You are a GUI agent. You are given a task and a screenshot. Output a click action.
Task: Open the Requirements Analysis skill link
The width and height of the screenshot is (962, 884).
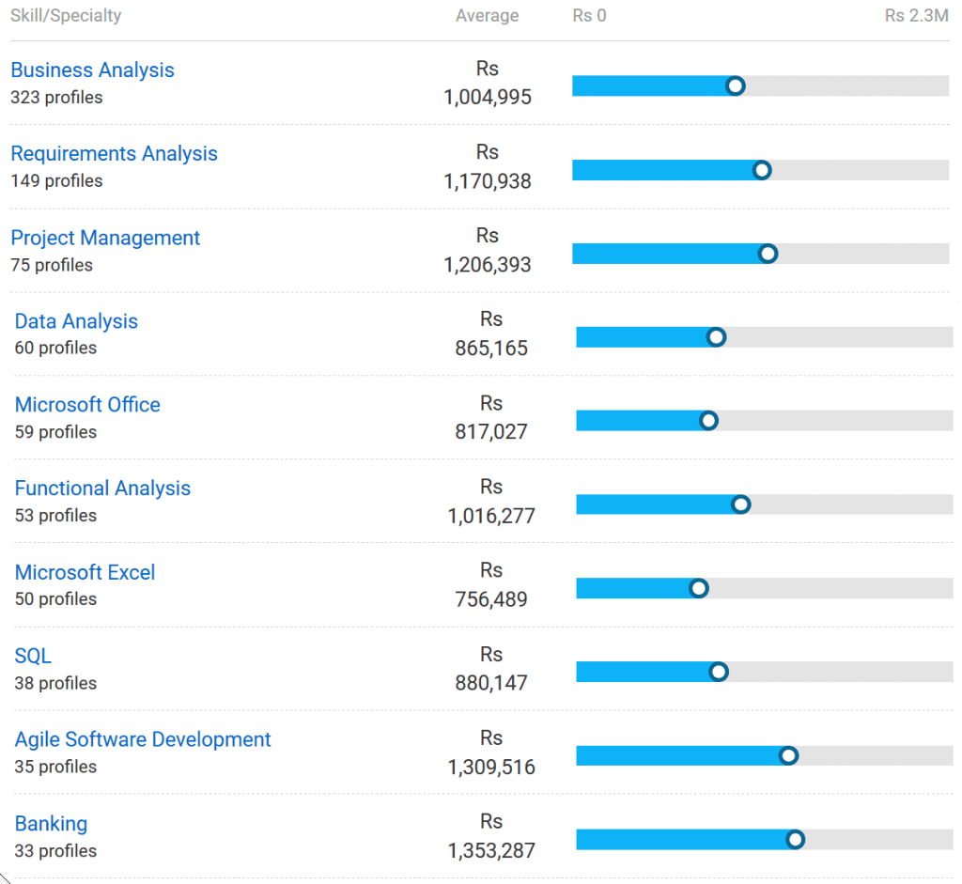pos(114,154)
